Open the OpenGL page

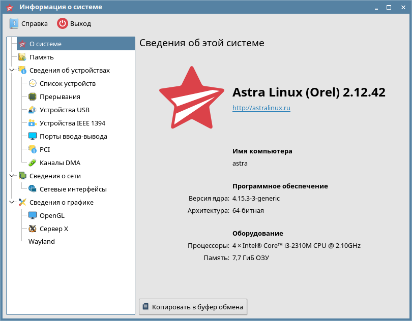click(52, 215)
